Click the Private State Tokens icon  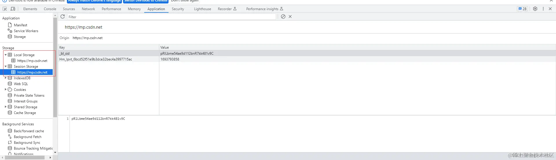tap(10, 95)
